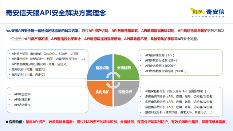Click bullet 基线对比分析 (请求次数、请求大小)
The width and height of the screenshot is (233, 131).
(x=179, y=112)
